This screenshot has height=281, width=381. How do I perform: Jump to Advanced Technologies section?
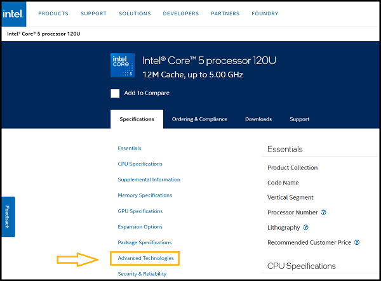145,258
